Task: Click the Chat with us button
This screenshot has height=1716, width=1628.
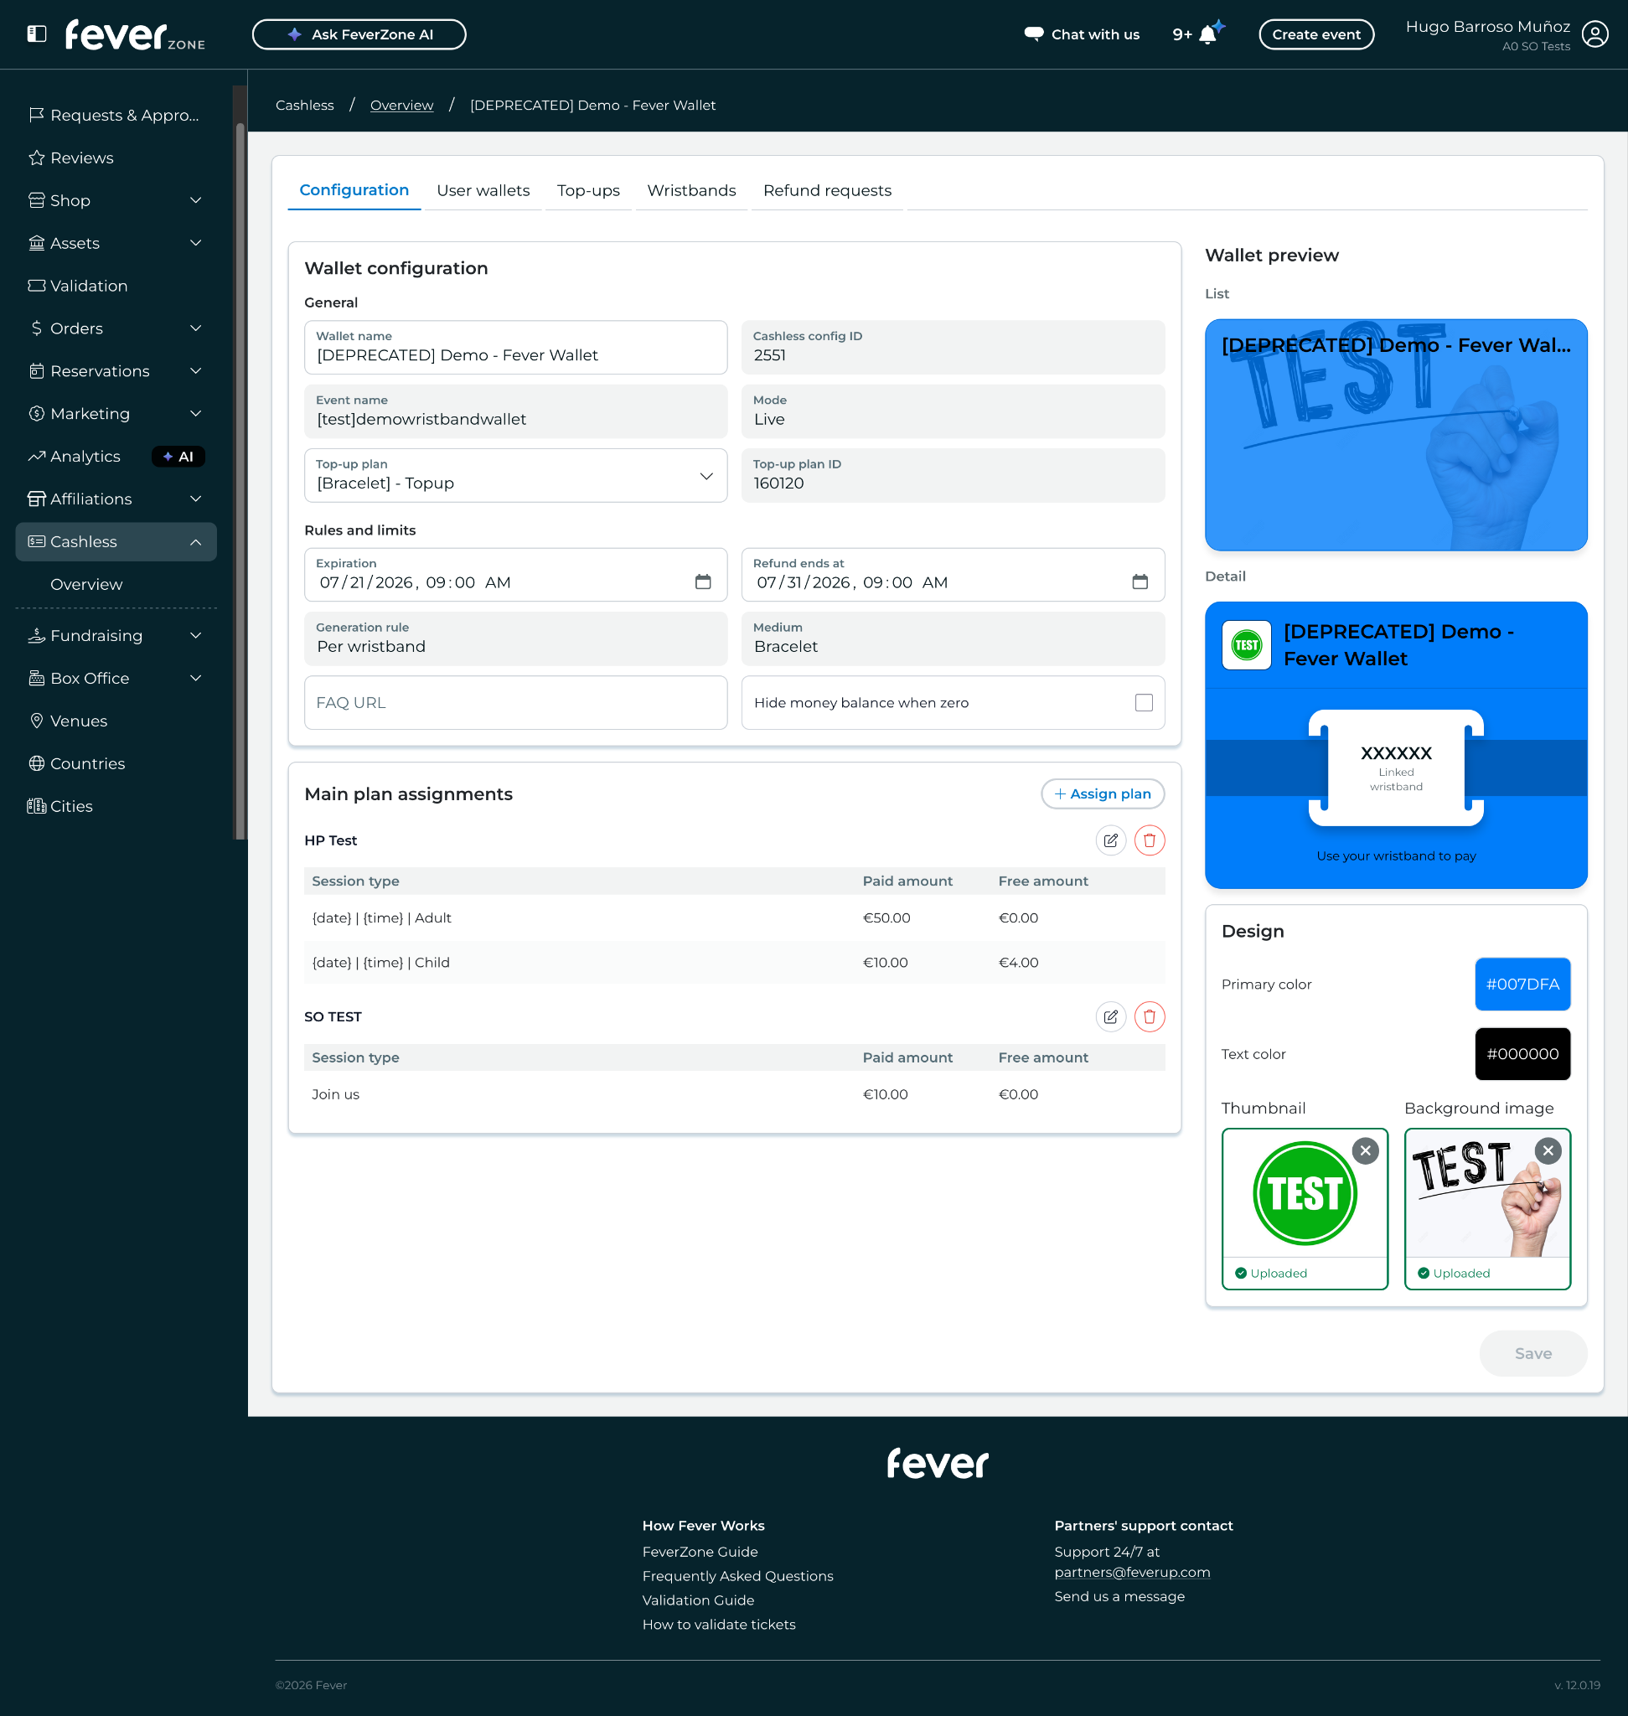Action: tap(1081, 34)
